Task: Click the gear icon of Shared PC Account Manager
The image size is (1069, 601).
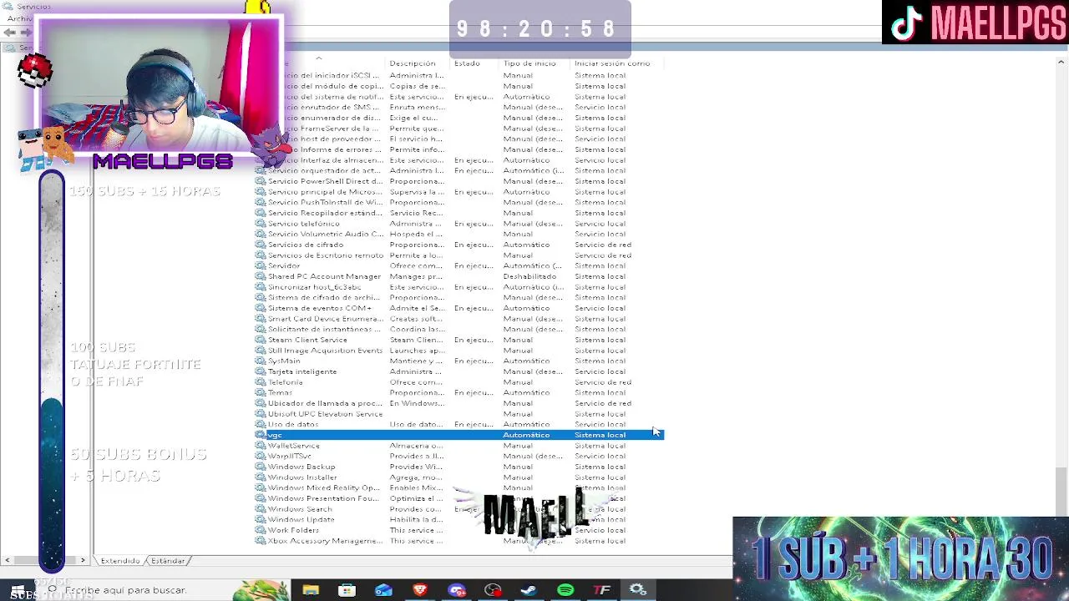Action: (x=261, y=276)
